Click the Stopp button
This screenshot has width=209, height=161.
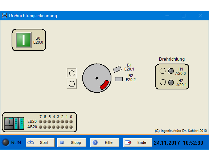(72, 142)
